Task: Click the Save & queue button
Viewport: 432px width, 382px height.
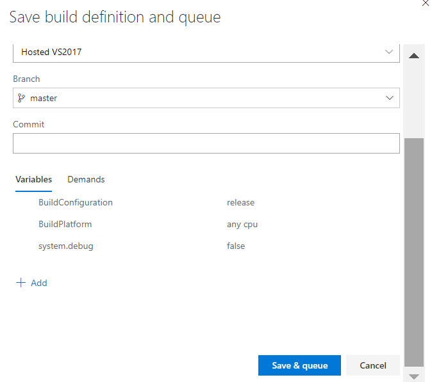Action: 299,365
